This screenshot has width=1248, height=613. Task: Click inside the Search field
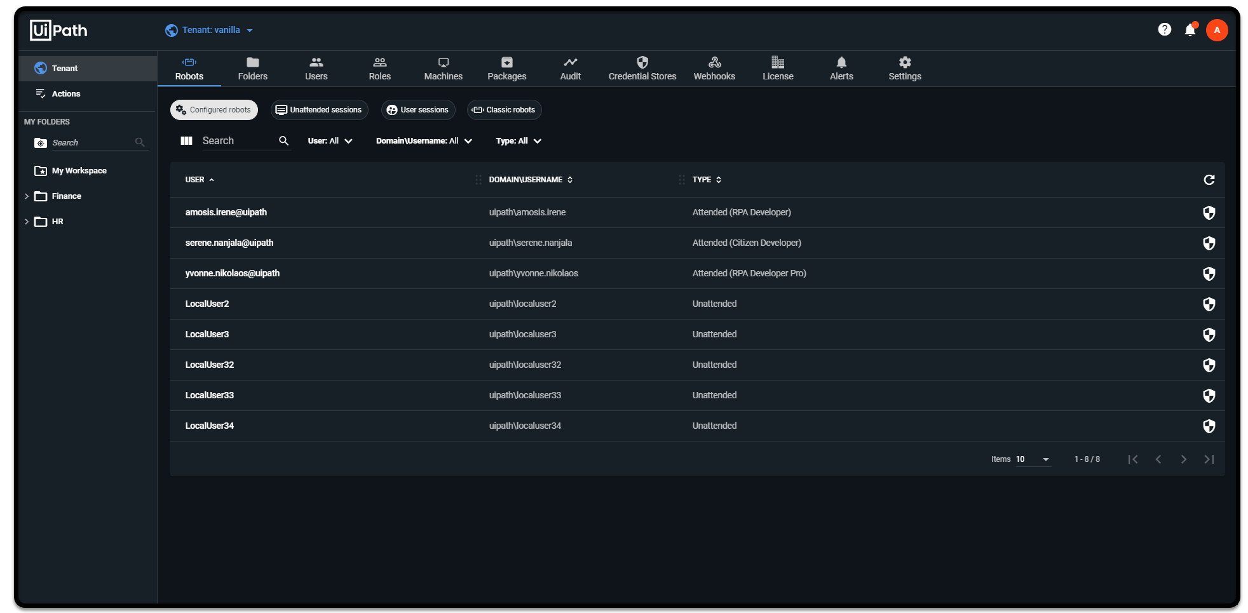coord(235,140)
